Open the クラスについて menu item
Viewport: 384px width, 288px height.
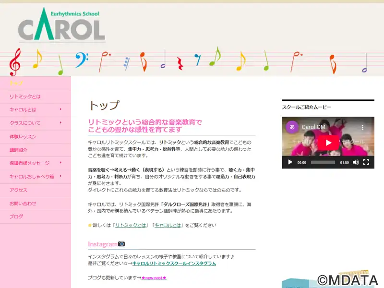pos(25,123)
